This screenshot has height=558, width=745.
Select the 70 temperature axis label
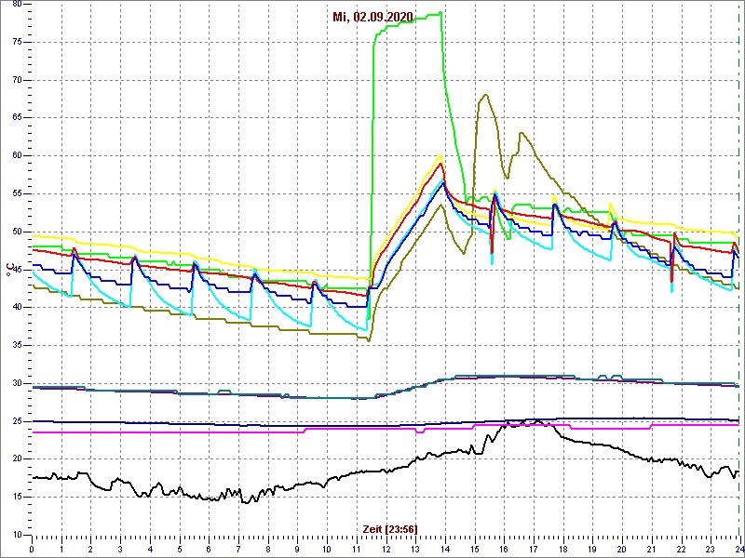pyautogui.click(x=16, y=80)
